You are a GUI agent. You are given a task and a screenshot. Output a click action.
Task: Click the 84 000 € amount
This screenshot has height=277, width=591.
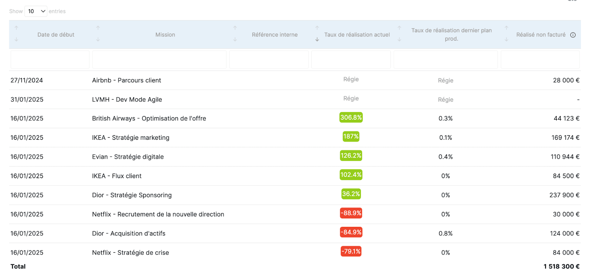566,253
